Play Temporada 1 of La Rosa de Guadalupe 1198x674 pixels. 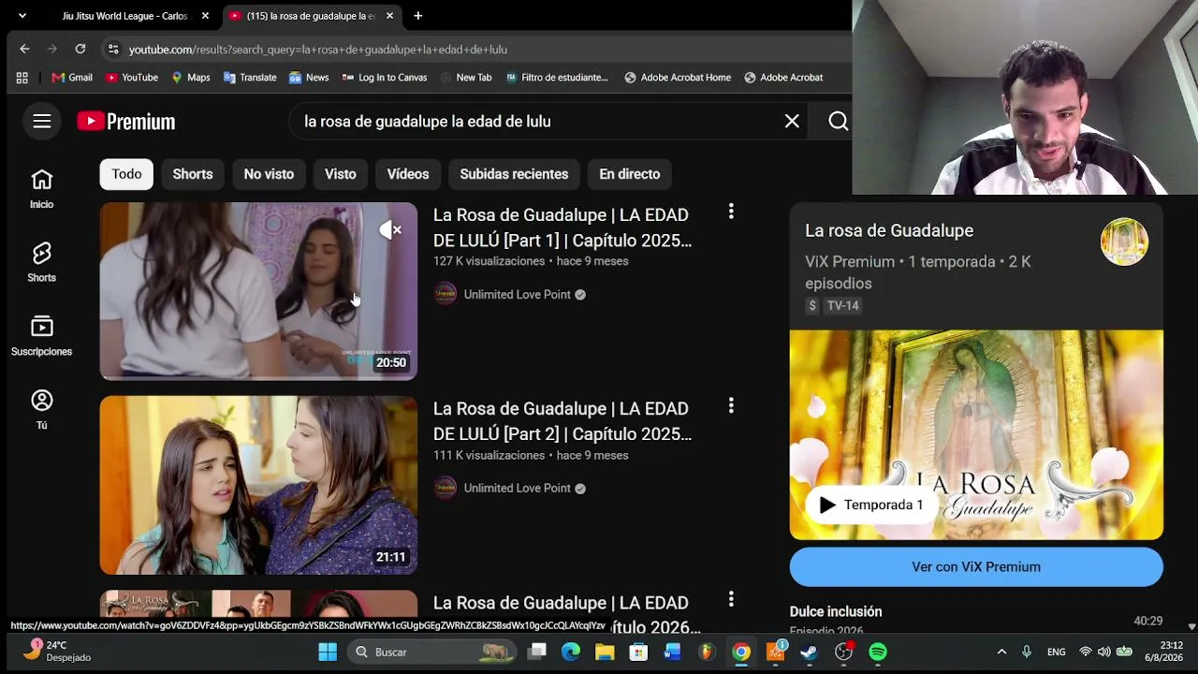(x=870, y=505)
